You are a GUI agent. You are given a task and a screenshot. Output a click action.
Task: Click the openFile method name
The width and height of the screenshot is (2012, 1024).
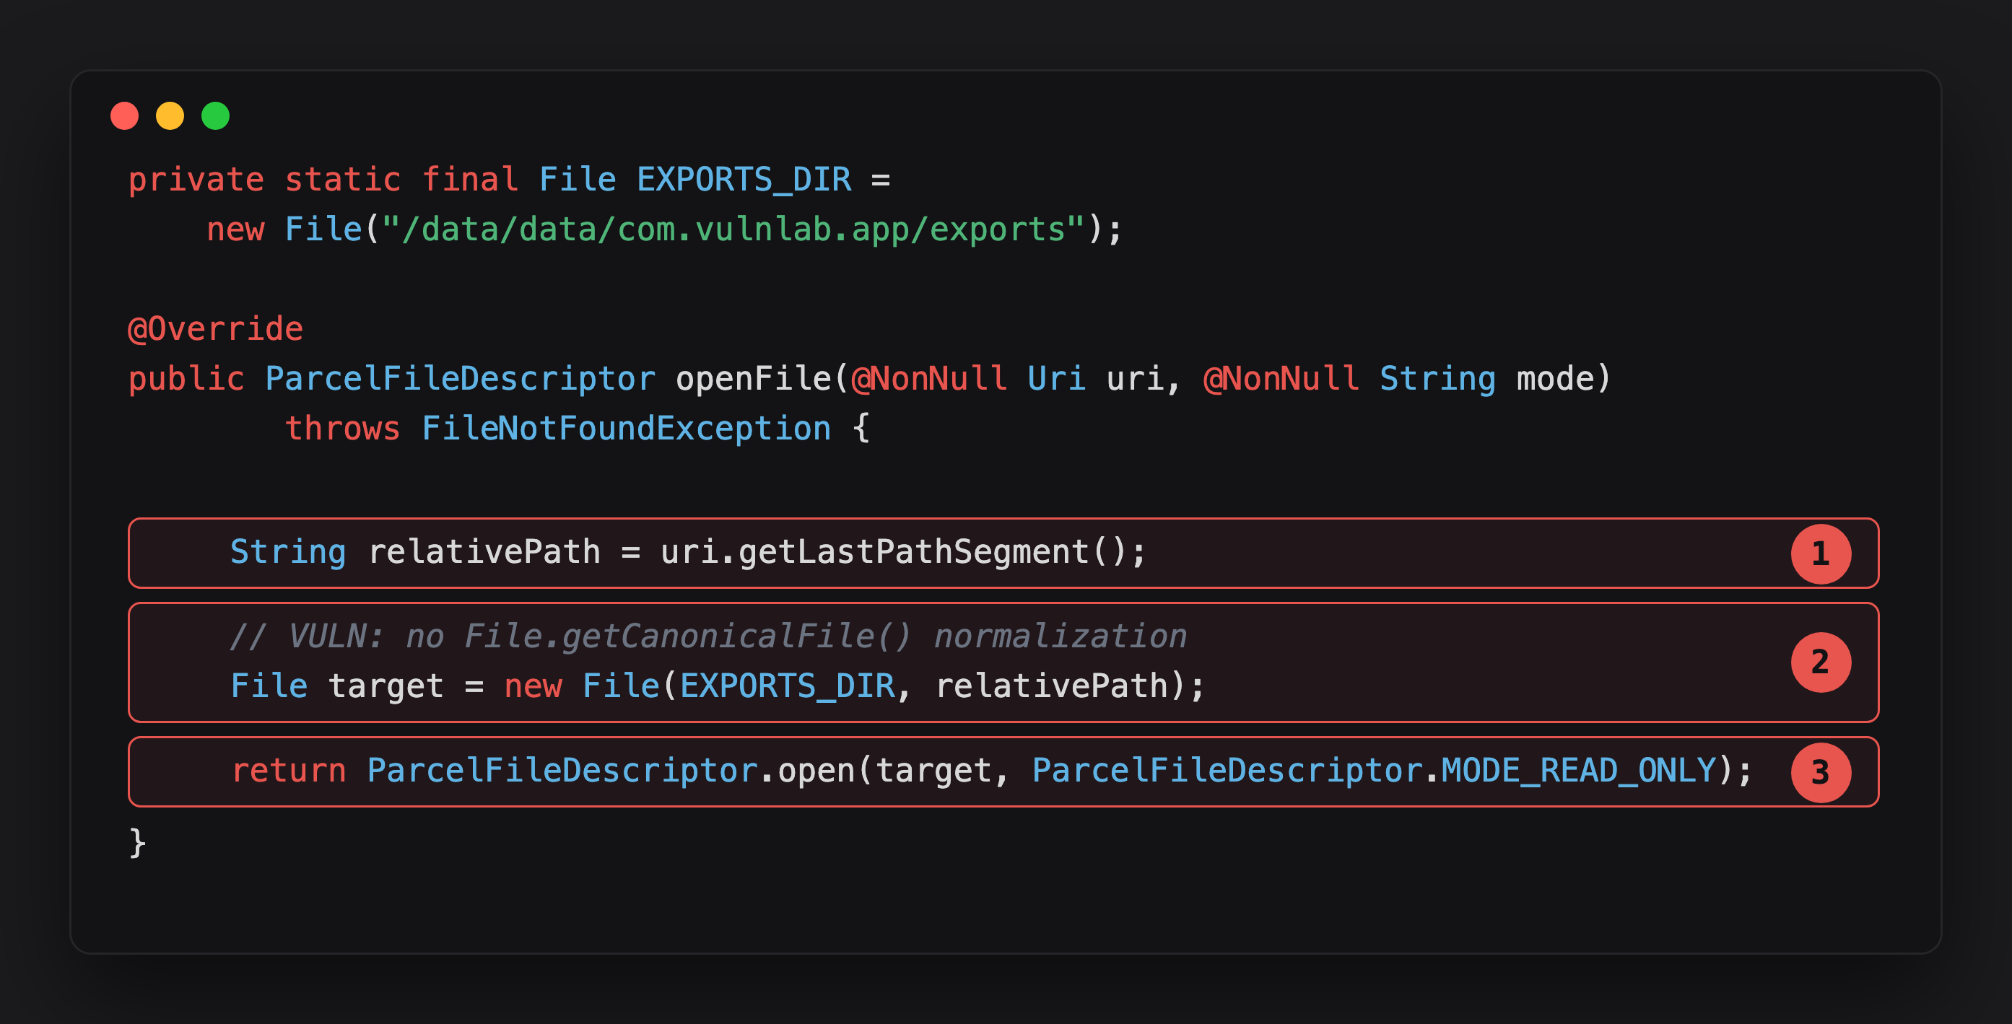[753, 379]
